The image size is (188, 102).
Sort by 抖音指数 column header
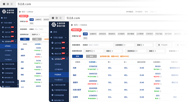coord(93,62)
